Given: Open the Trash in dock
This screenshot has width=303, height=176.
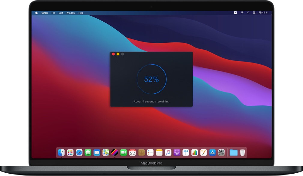Looking at the screenshot, I should click(242, 152).
